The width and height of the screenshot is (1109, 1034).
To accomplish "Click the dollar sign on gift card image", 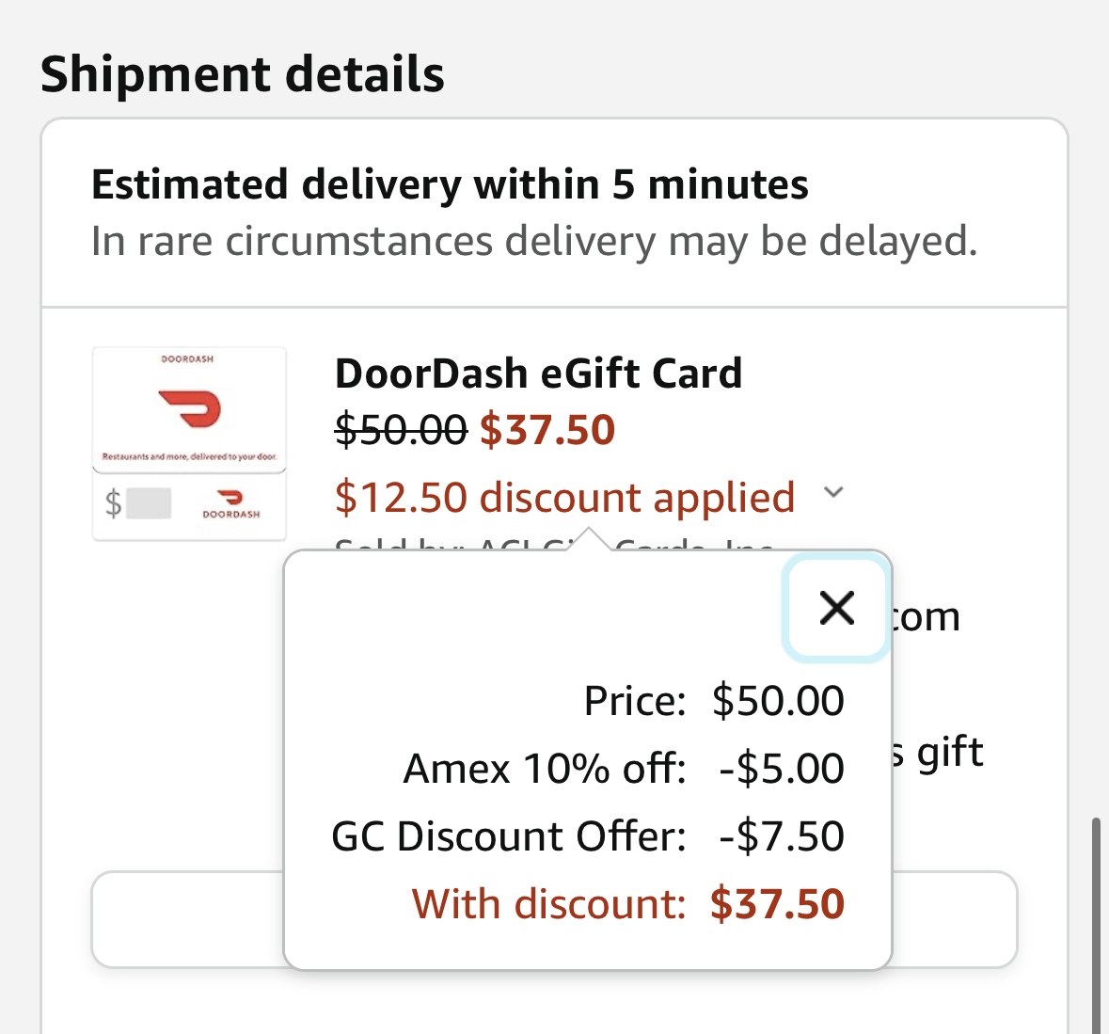I will click(x=113, y=503).
